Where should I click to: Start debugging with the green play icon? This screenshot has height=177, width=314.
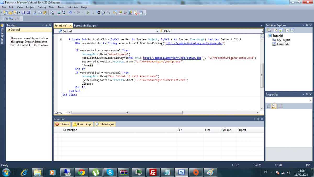click(88, 13)
